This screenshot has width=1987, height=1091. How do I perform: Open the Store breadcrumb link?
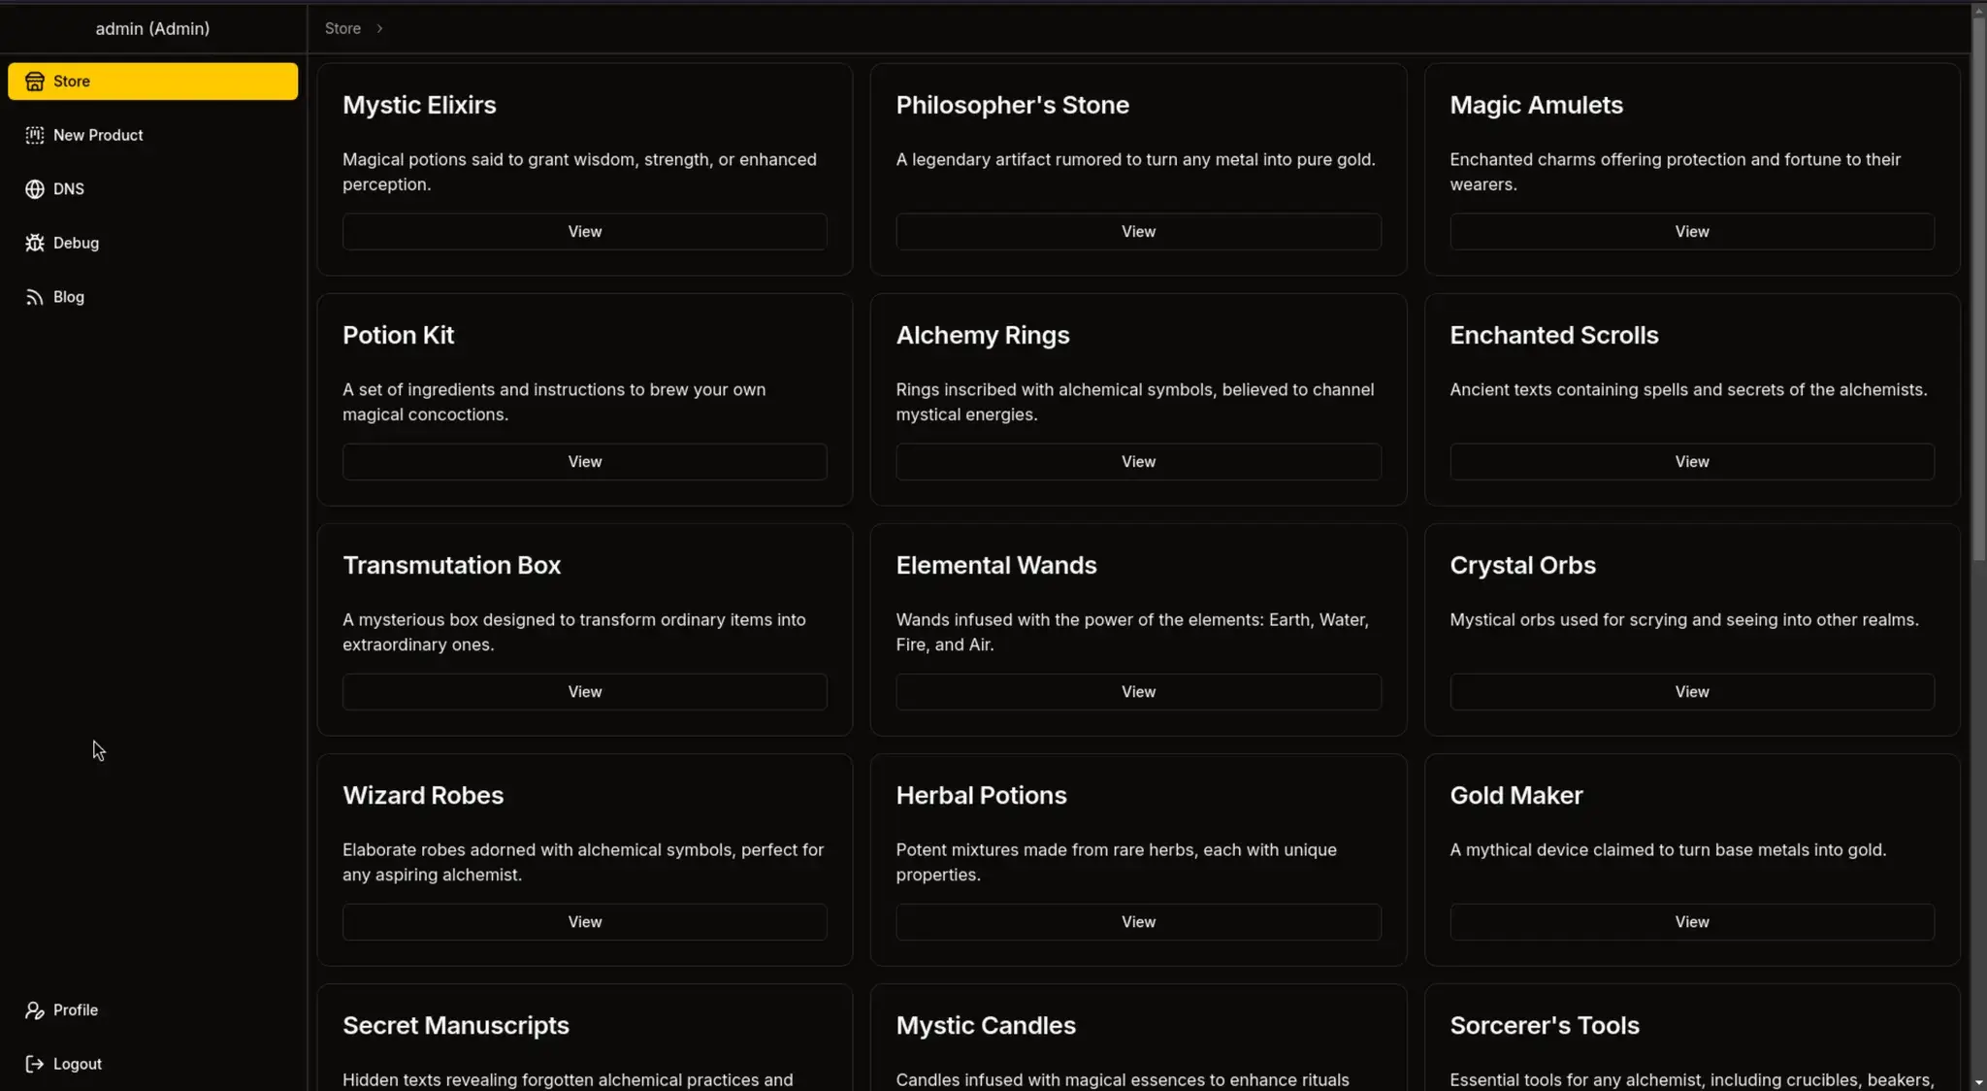coord(342,29)
